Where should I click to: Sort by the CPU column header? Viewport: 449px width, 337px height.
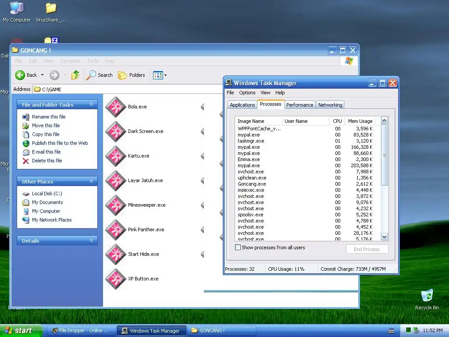[337, 121]
